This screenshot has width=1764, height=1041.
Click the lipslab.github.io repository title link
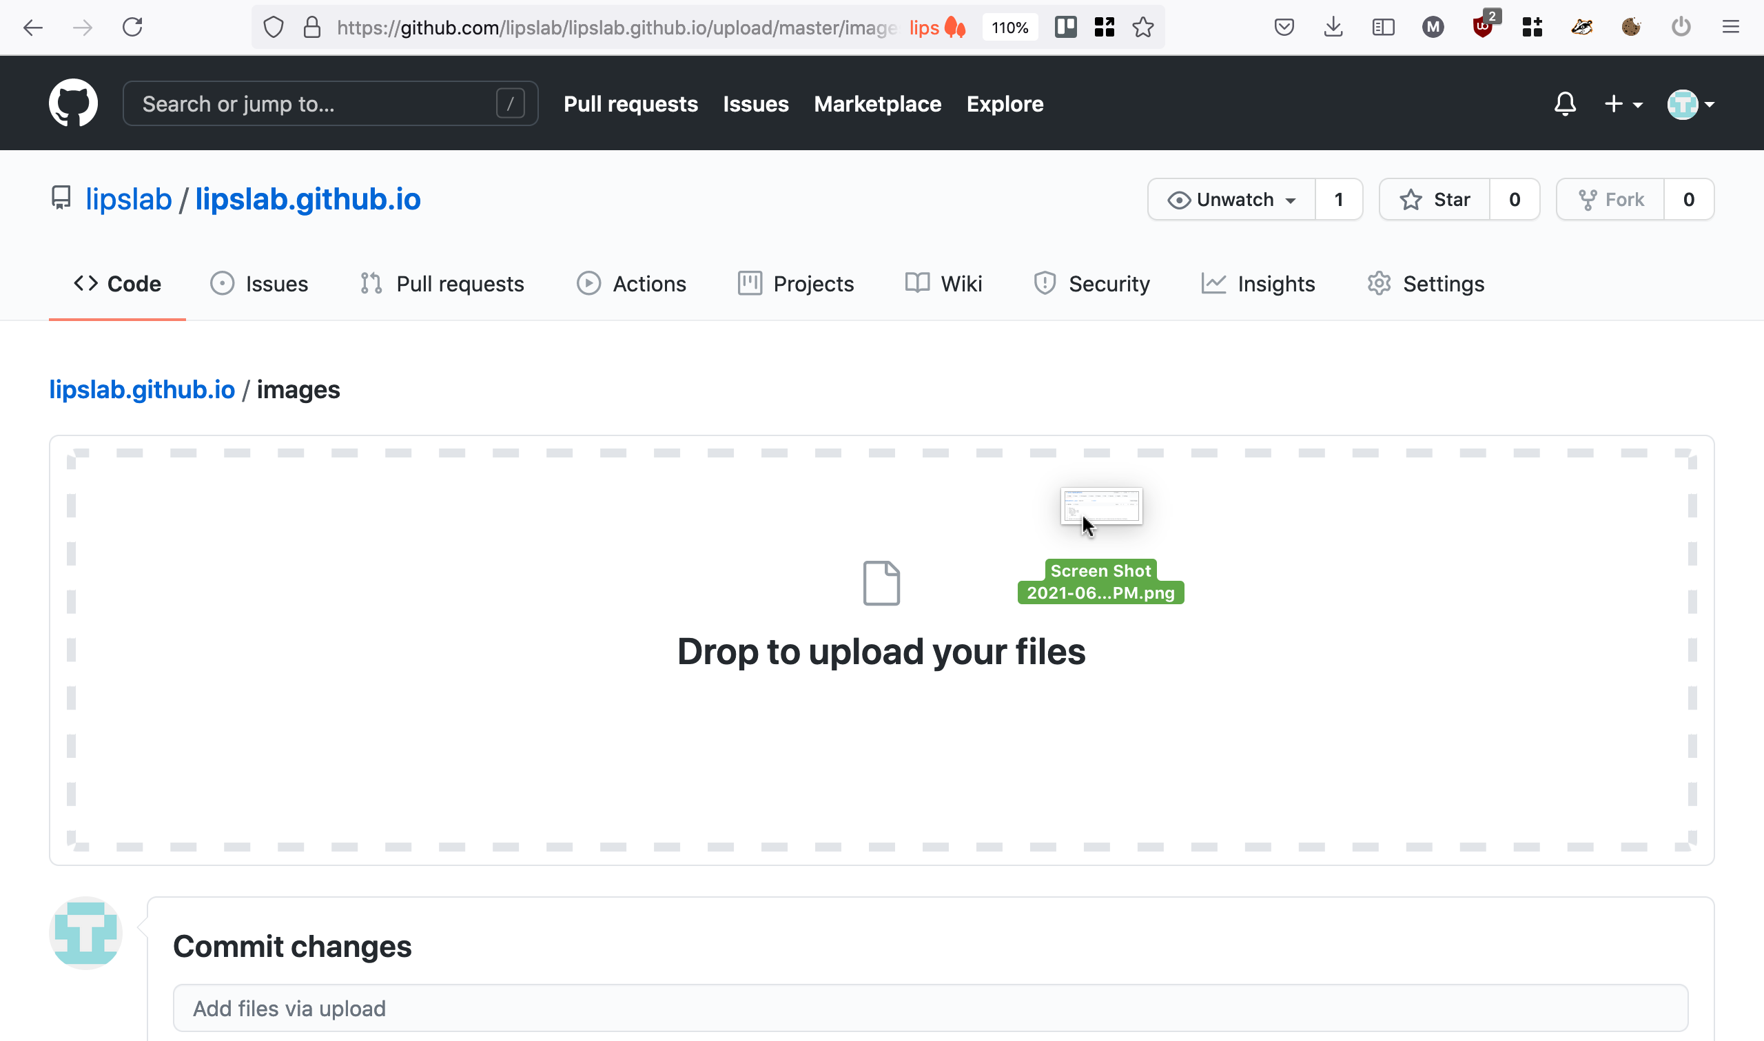308,199
